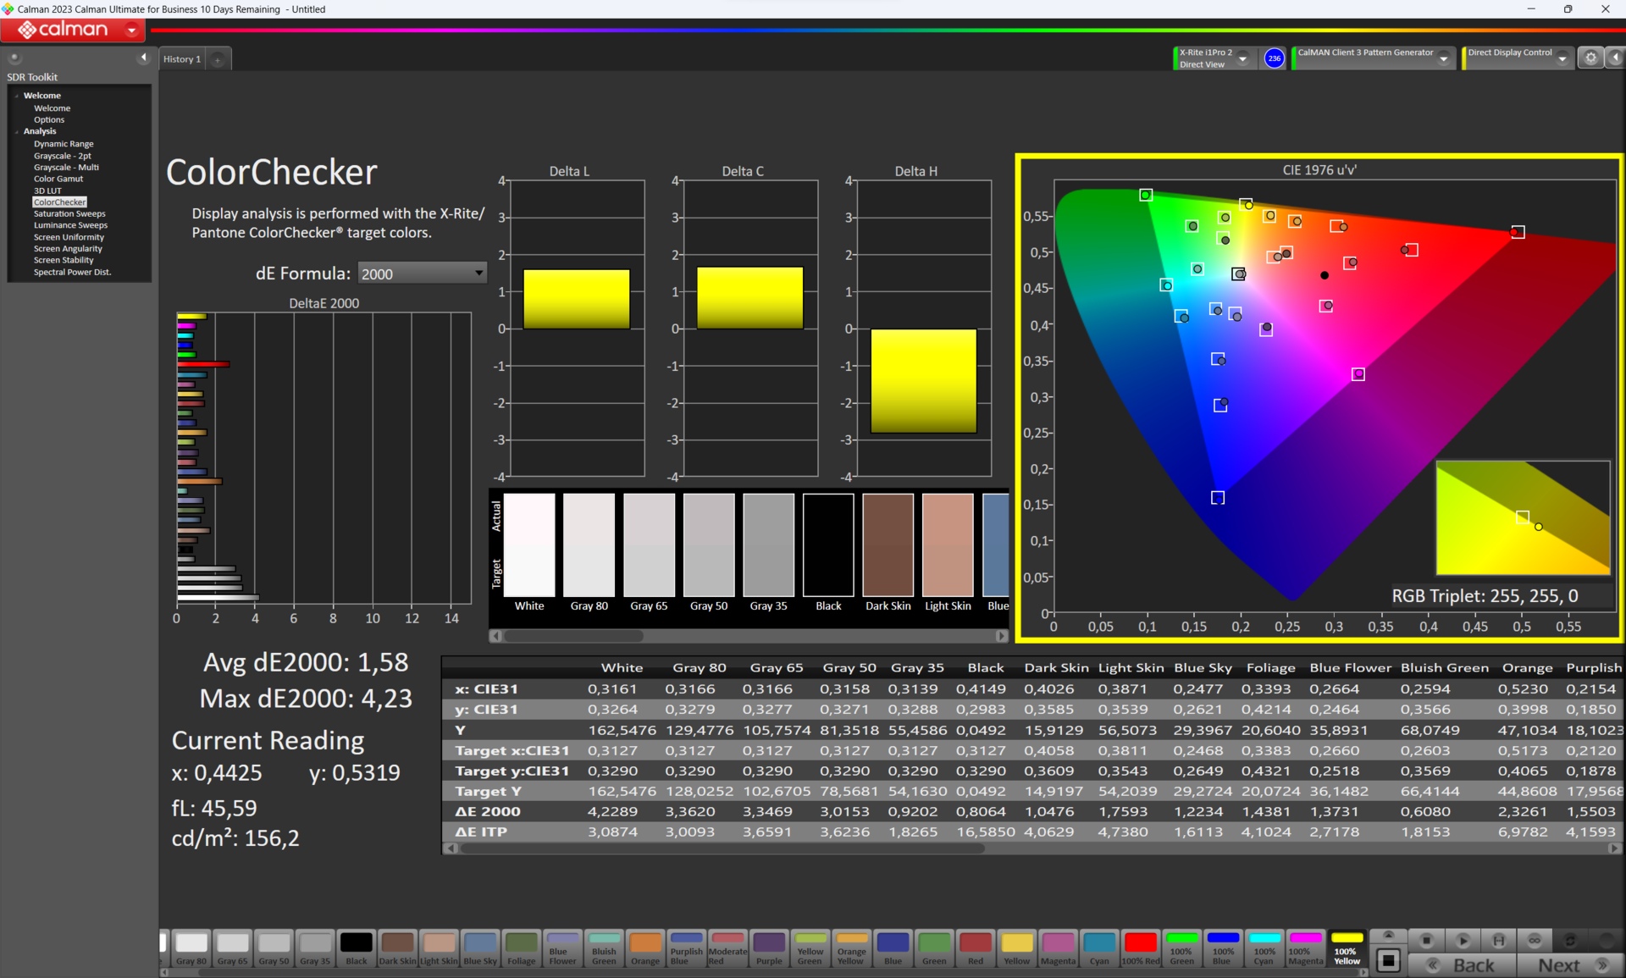This screenshot has width=1626, height=978.
Task: Switch to the History 1 tab
Action: pos(182,59)
